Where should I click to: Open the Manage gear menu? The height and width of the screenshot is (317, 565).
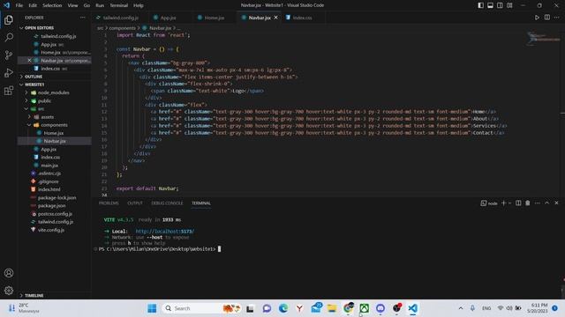pyautogui.click(x=9, y=290)
